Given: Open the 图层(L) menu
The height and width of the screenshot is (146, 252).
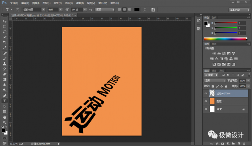Looking at the screenshot, I should [x=46, y=3].
